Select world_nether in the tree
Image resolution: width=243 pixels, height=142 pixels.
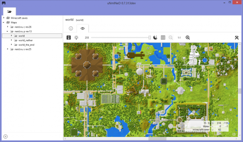pyautogui.click(x=26, y=40)
